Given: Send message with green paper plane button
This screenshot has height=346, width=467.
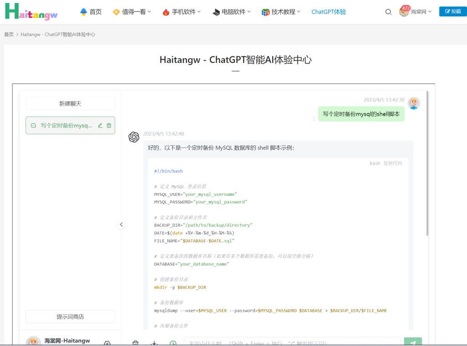Looking at the screenshot, I should point(413,343).
